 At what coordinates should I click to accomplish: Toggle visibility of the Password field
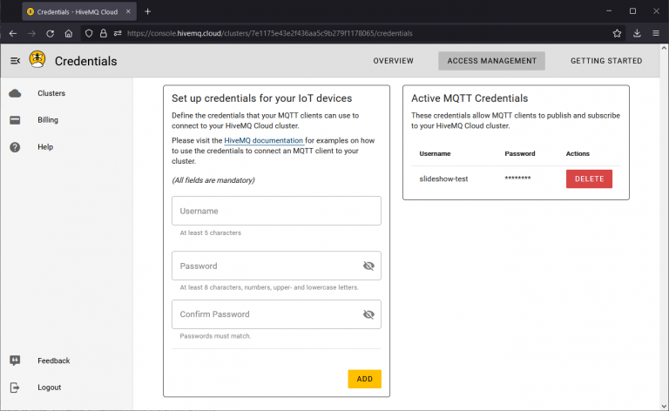point(368,266)
